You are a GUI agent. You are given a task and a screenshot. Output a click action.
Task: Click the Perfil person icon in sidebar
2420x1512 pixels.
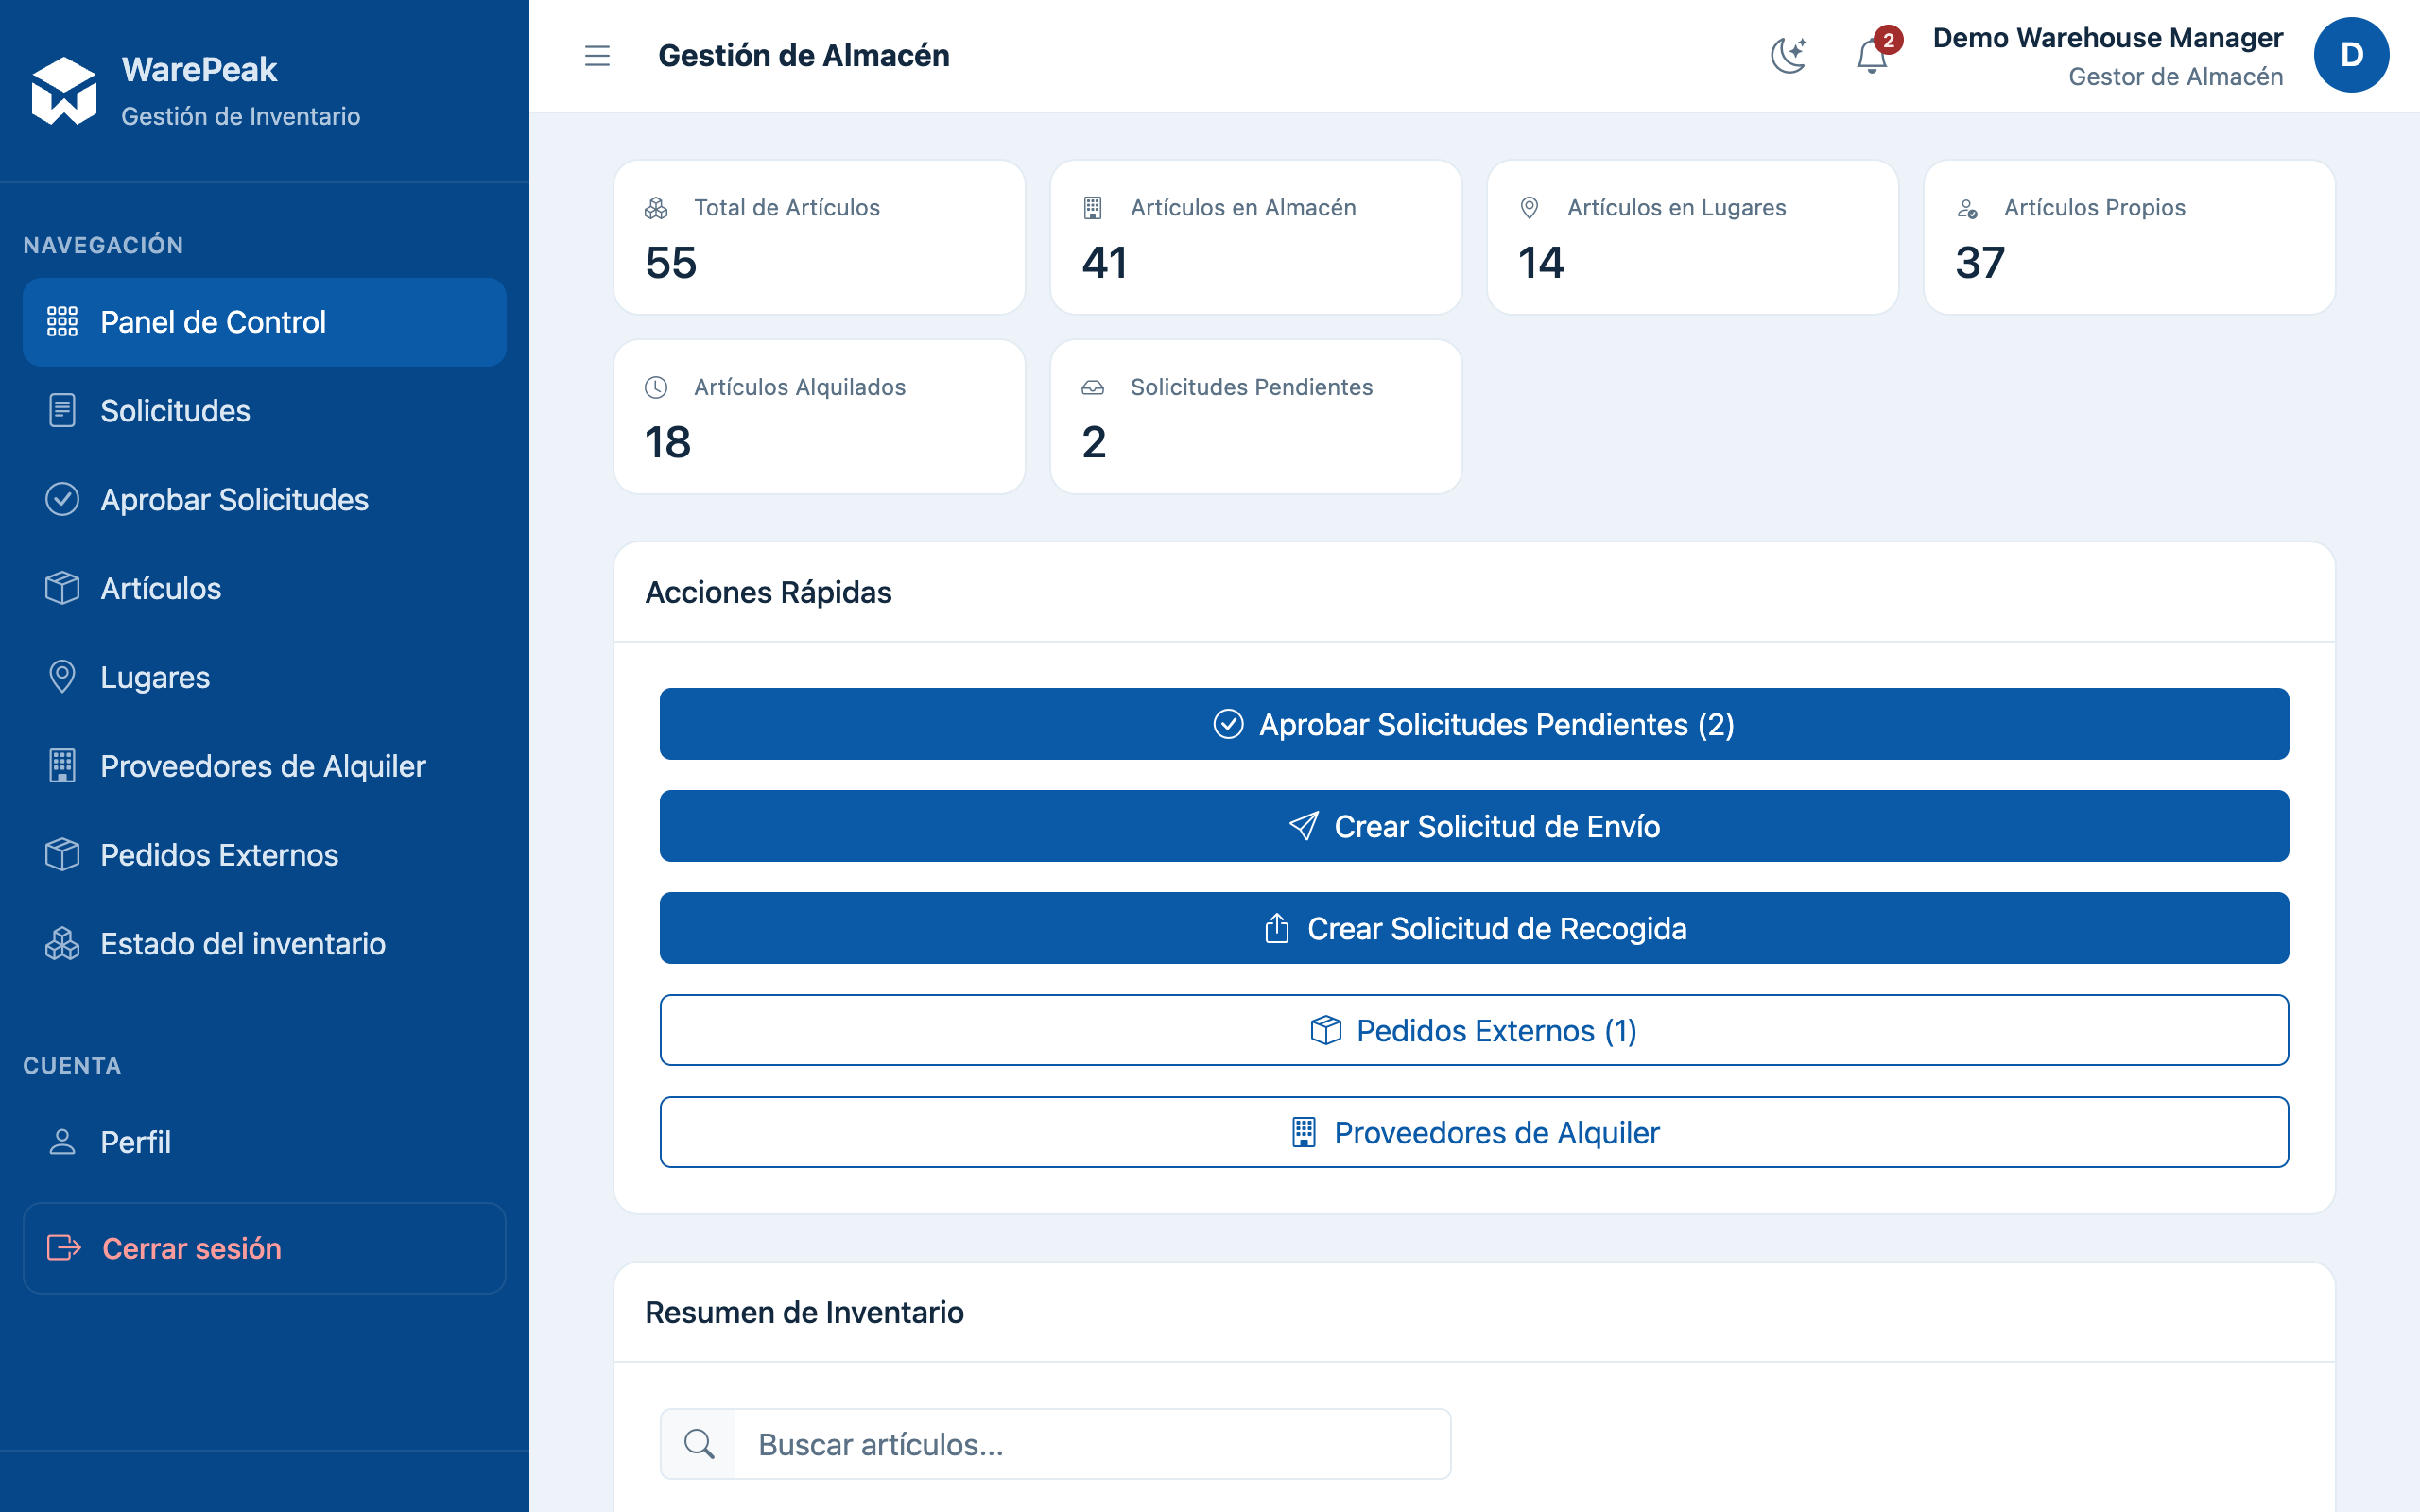click(62, 1142)
